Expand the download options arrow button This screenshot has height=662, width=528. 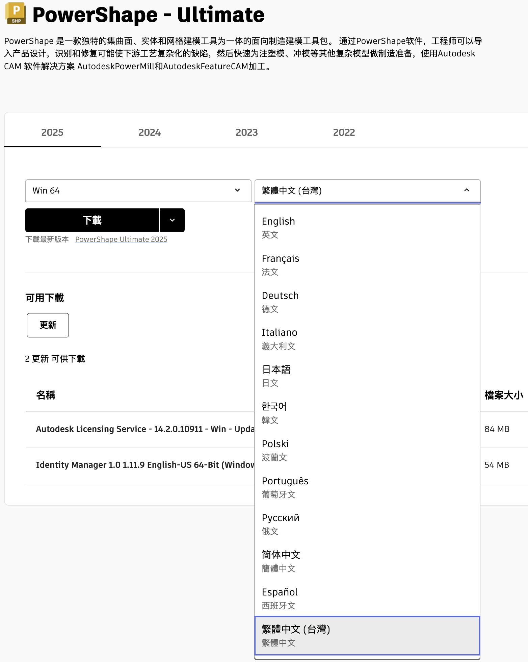coord(172,220)
